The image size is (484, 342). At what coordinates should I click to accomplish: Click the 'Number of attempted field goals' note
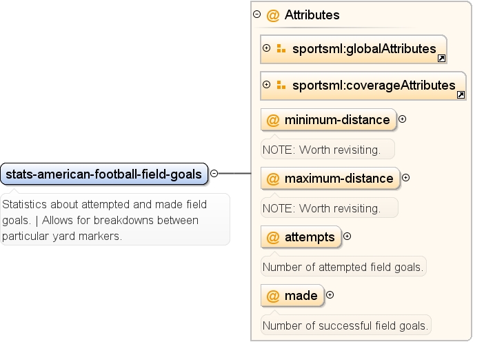pyautogui.click(x=343, y=266)
